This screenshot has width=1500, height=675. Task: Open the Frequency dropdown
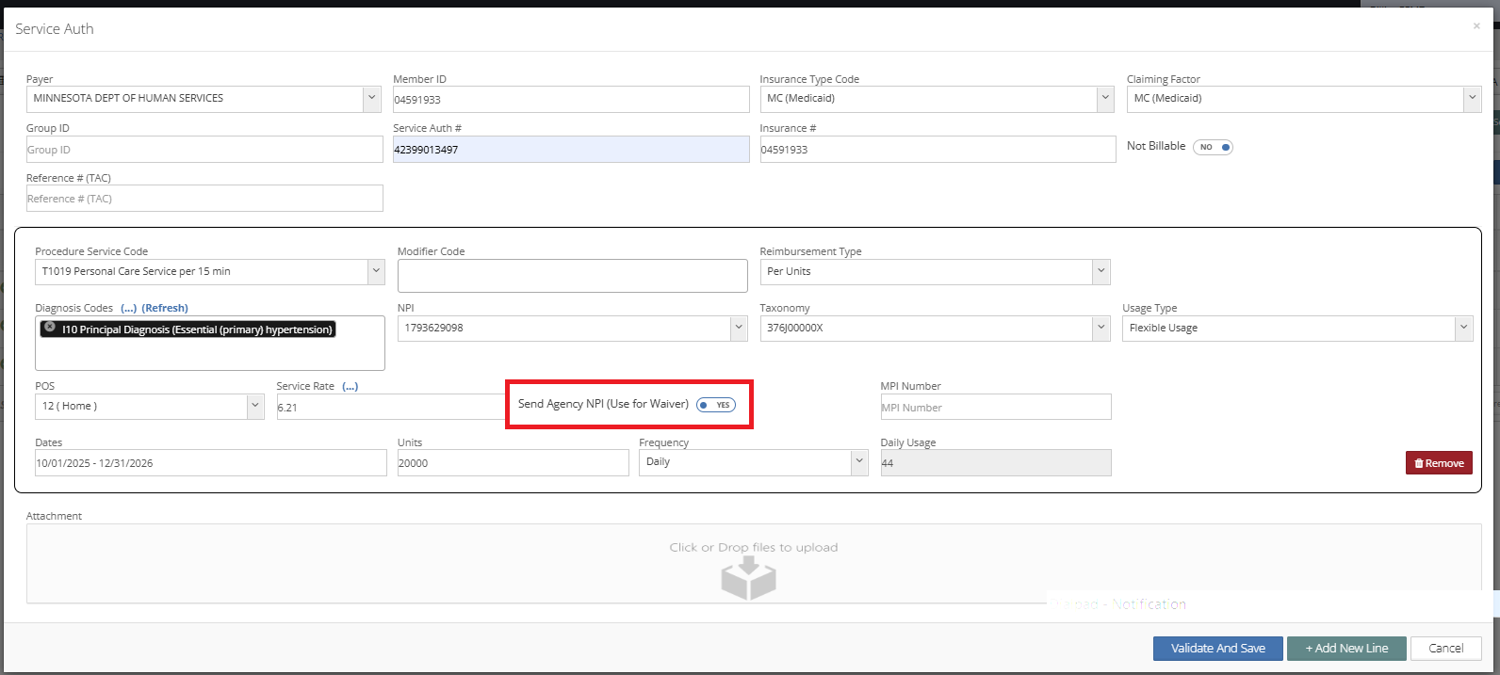tap(857, 462)
